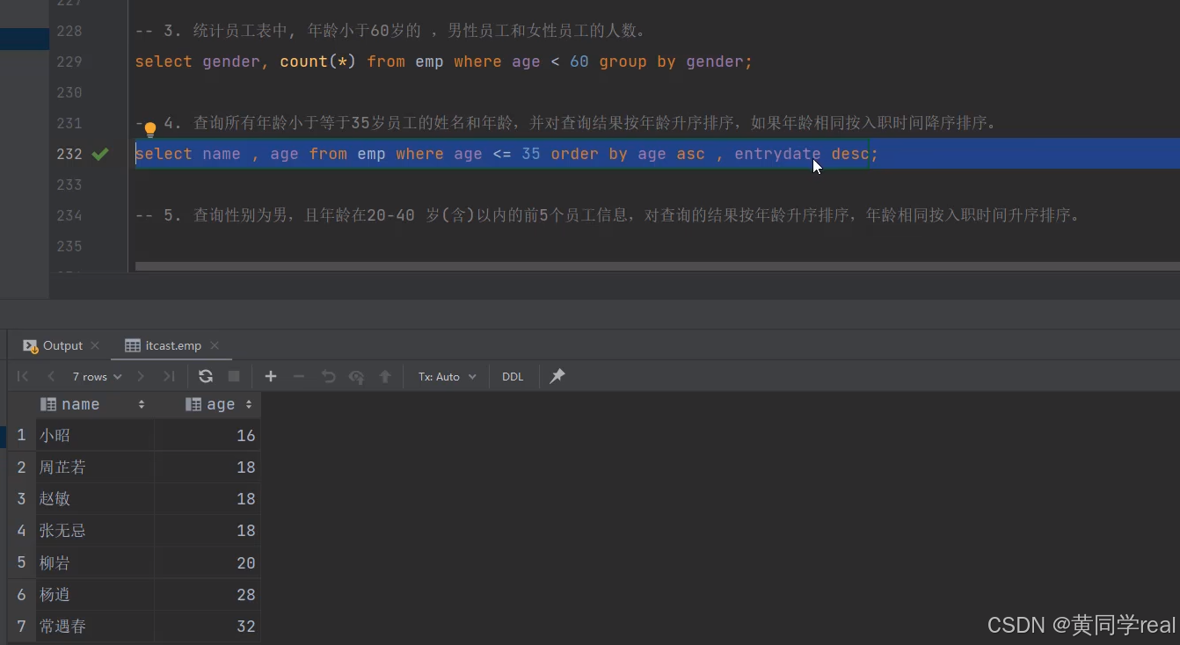Select the name cell 赵敏
Viewport: 1180px width, 645px height.
coord(95,499)
